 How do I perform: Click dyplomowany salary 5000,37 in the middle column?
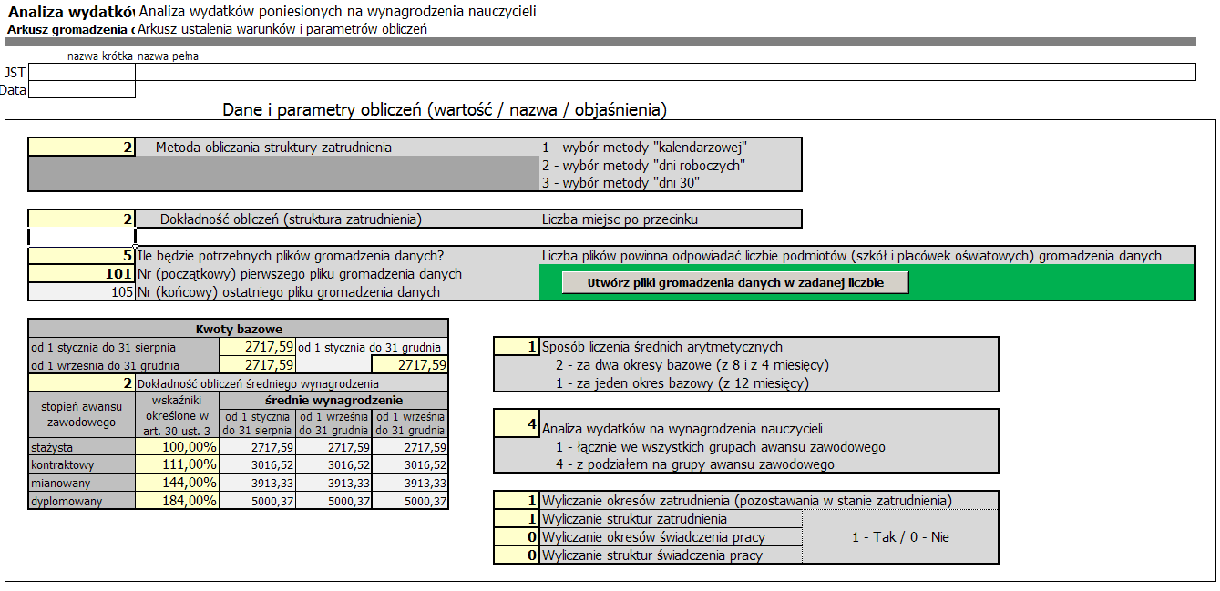[x=333, y=501]
